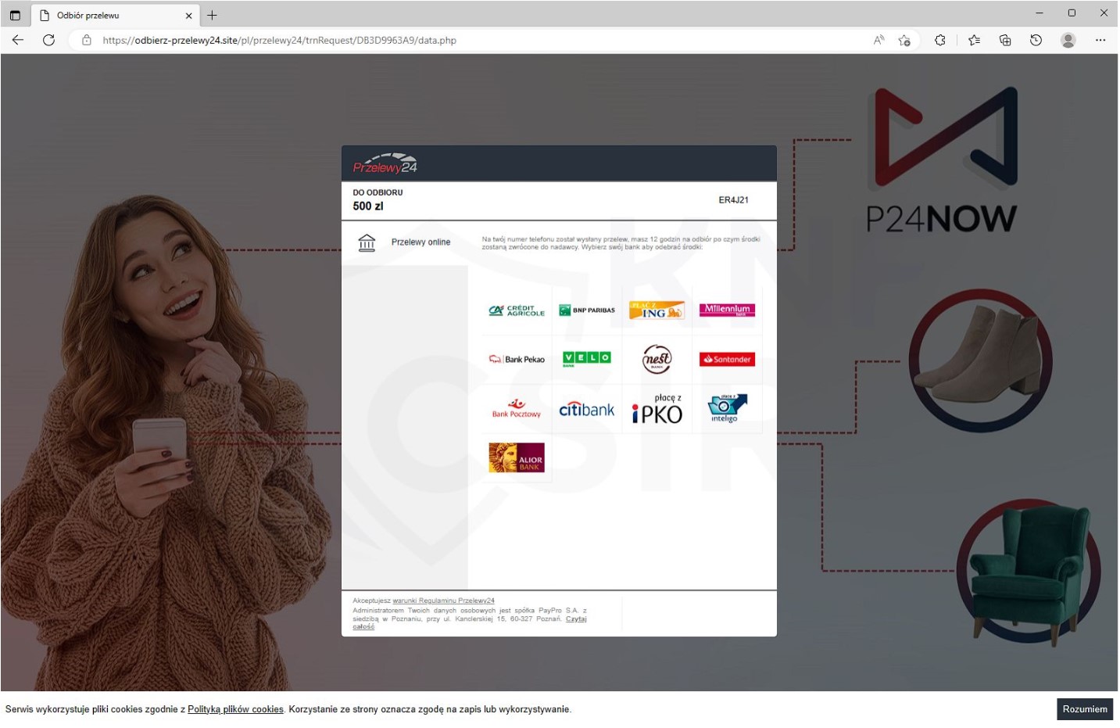Image resolution: width=1120 pixels, height=728 pixels.
Task: Pick the Alior Bank tile
Action: 517,458
